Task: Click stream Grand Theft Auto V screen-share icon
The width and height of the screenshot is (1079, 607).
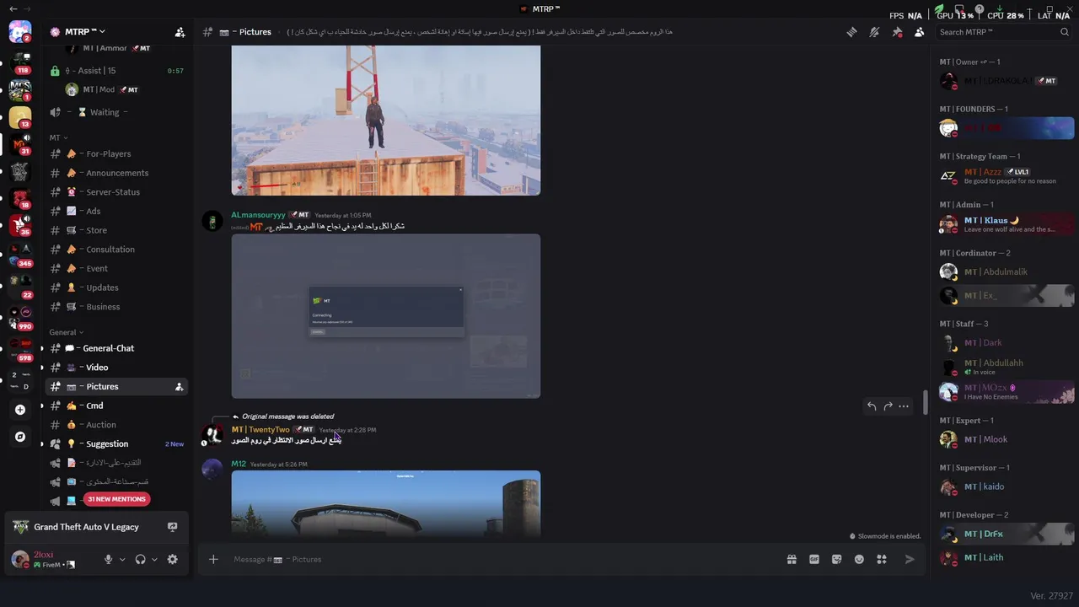Action: pyautogui.click(x=172, y=527)
